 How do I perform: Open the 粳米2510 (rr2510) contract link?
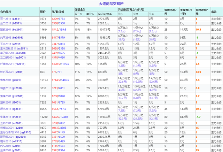(11, 141)
